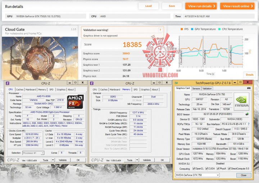Image resolution: width=259 pixels, height=183 pixels.
Task: Click the blue GPU Temperature legend swatch
Action: (x=192, y=29)
